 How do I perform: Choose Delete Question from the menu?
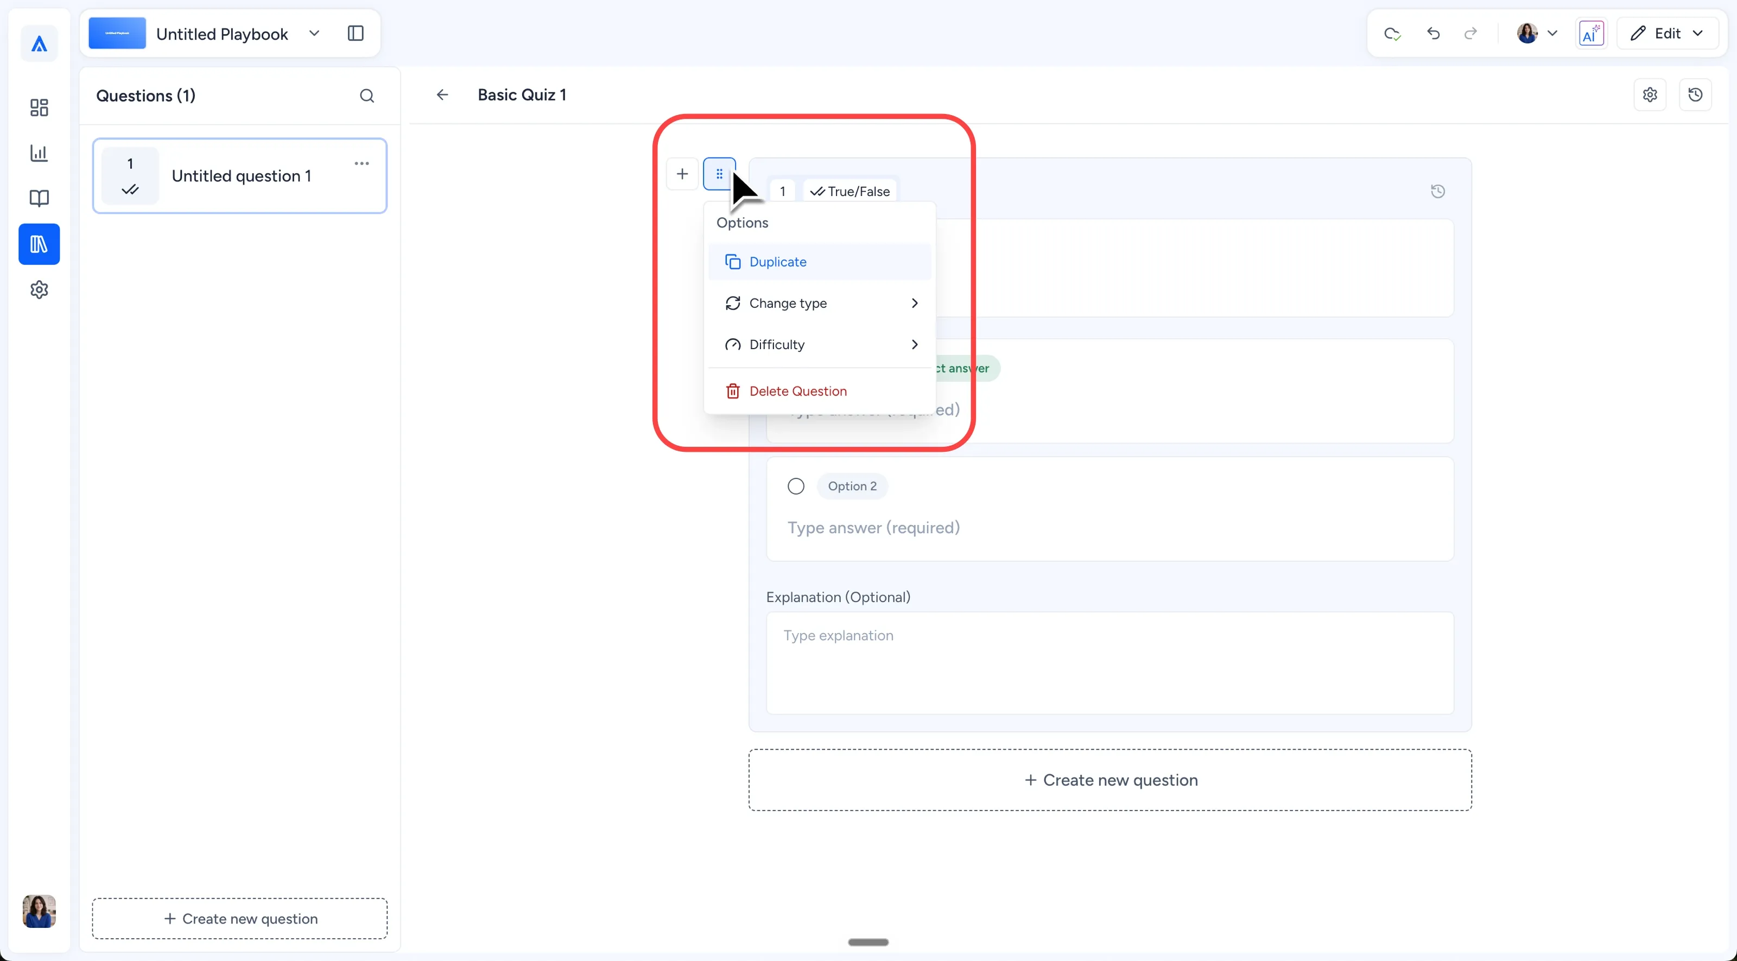click(x=820, y=391)
